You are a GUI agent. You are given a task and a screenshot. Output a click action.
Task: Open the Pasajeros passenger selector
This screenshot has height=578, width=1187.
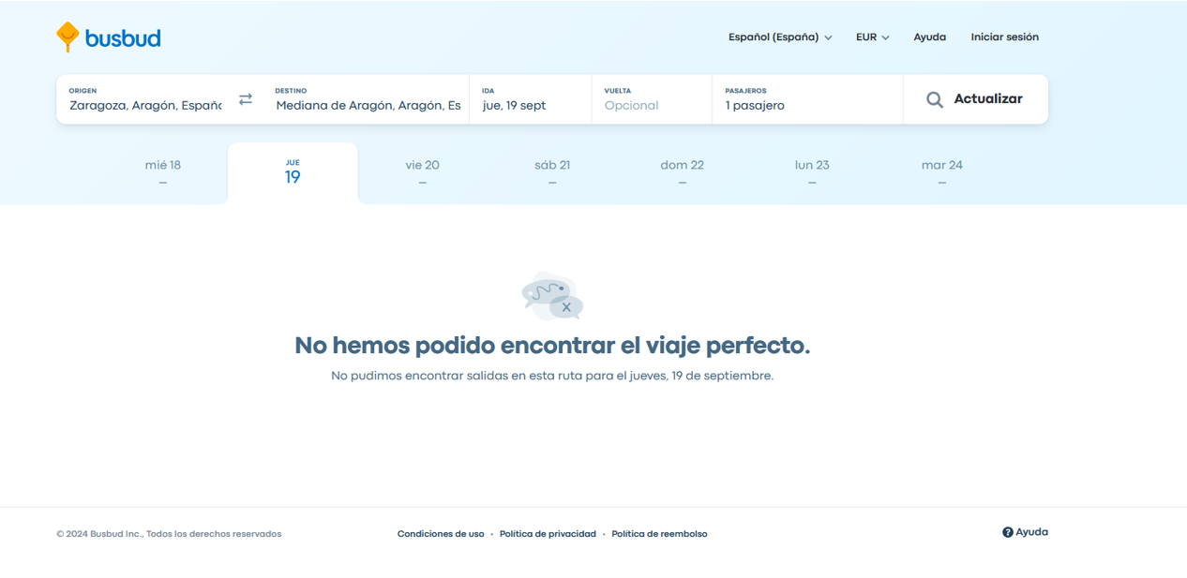point(806,99)
